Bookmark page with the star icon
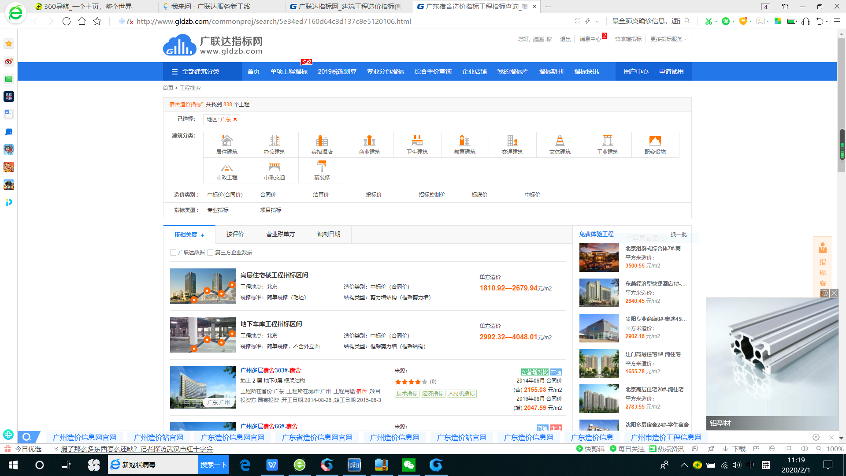The image size is (846, 476). coord(97,21)
